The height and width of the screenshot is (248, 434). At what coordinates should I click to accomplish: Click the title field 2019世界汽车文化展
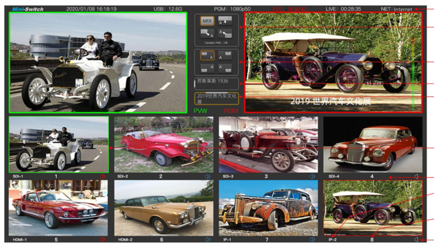(216, 98)
